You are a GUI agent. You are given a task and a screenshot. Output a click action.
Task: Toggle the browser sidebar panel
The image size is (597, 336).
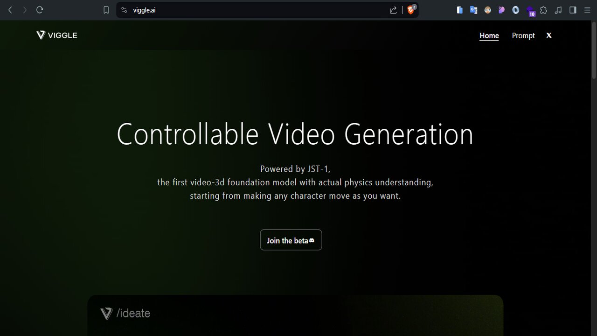(573, 10)
